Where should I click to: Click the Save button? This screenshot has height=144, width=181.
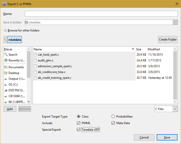[x=167, y=137]
